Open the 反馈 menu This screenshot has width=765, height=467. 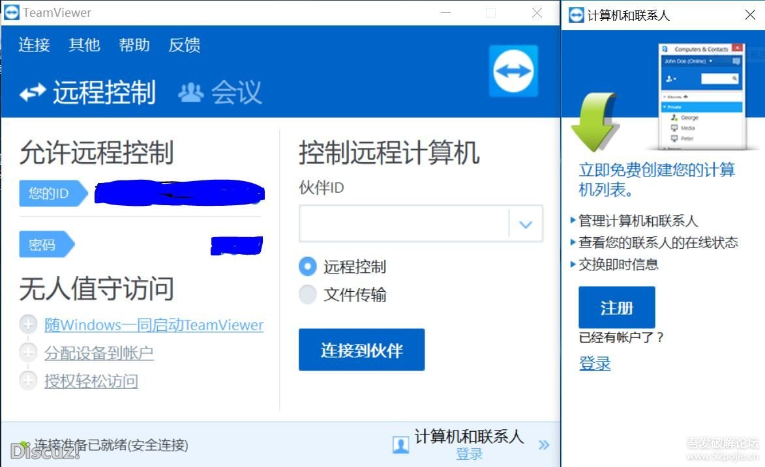click(185, 45)
